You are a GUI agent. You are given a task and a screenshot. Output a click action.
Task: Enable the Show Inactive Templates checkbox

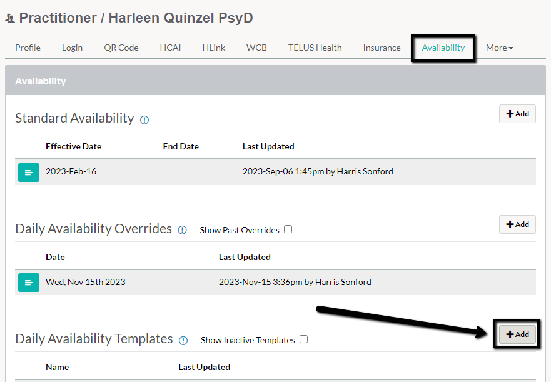pos(303,339)
